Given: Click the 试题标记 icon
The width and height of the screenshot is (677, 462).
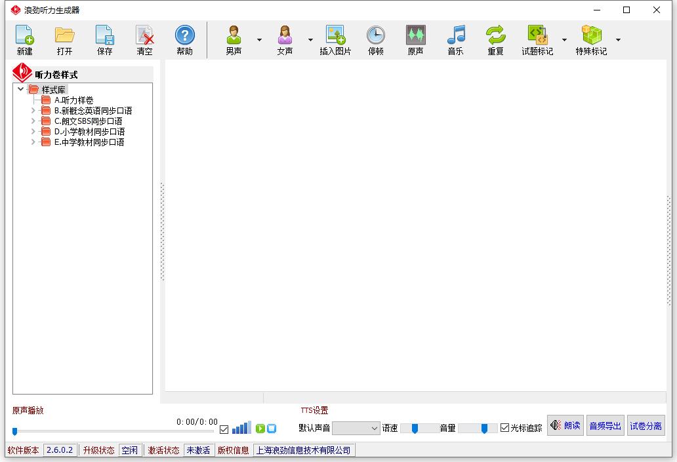Looking at the screenshot, I should click(x=537, y=35).
